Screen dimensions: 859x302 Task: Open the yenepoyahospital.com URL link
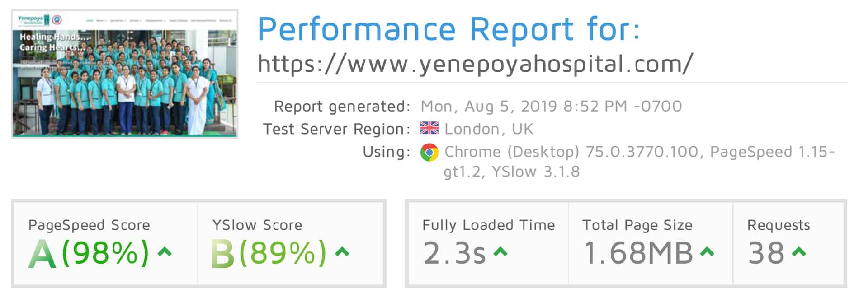click(475, 64)
